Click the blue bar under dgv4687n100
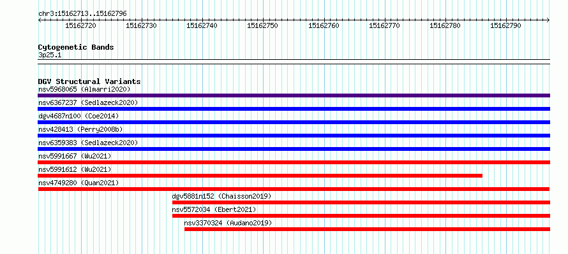Screen dimensions: 568x254 tap(294, 122)
